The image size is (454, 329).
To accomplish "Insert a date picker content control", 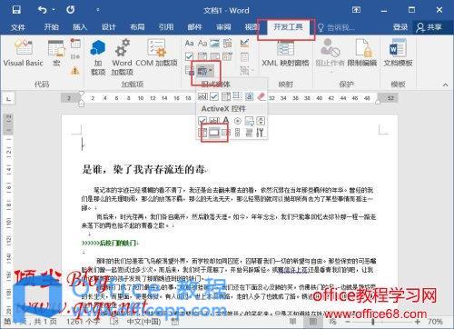I will [x=228, y=56].
